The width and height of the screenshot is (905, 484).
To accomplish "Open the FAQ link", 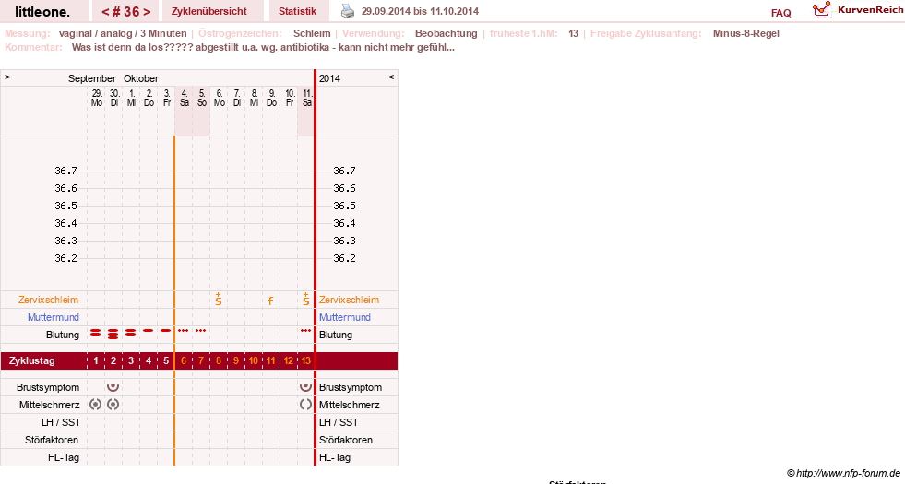I will point(780,13).
